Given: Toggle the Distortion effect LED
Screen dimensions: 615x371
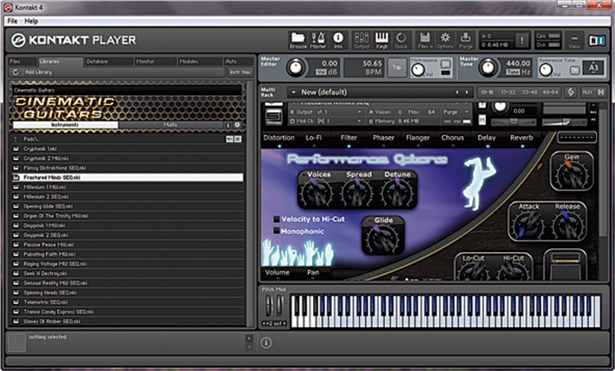Looking at the screenshot, I should pyautogui.click(x=279, y=146).
